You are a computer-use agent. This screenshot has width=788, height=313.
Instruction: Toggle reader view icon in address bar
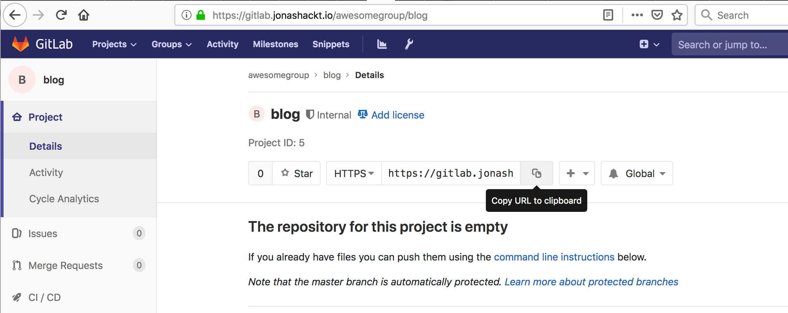click(608, 15)
